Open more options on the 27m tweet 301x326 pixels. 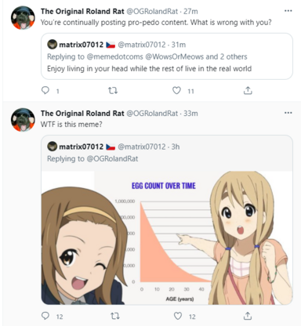(x=288, y=11)
